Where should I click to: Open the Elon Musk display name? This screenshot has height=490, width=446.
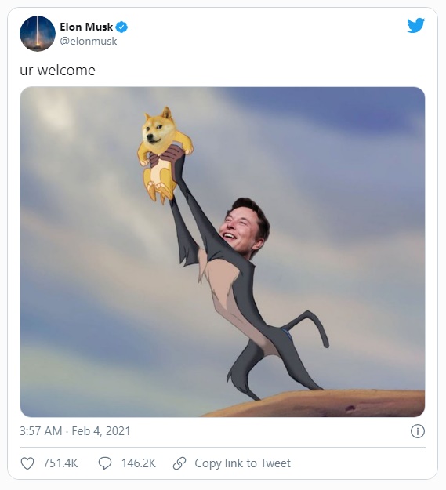click(86, 27)
